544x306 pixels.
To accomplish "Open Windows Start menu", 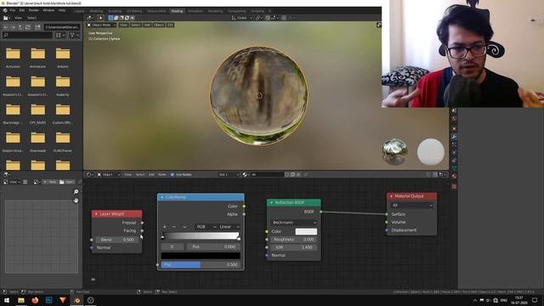I will coord(7,300).
